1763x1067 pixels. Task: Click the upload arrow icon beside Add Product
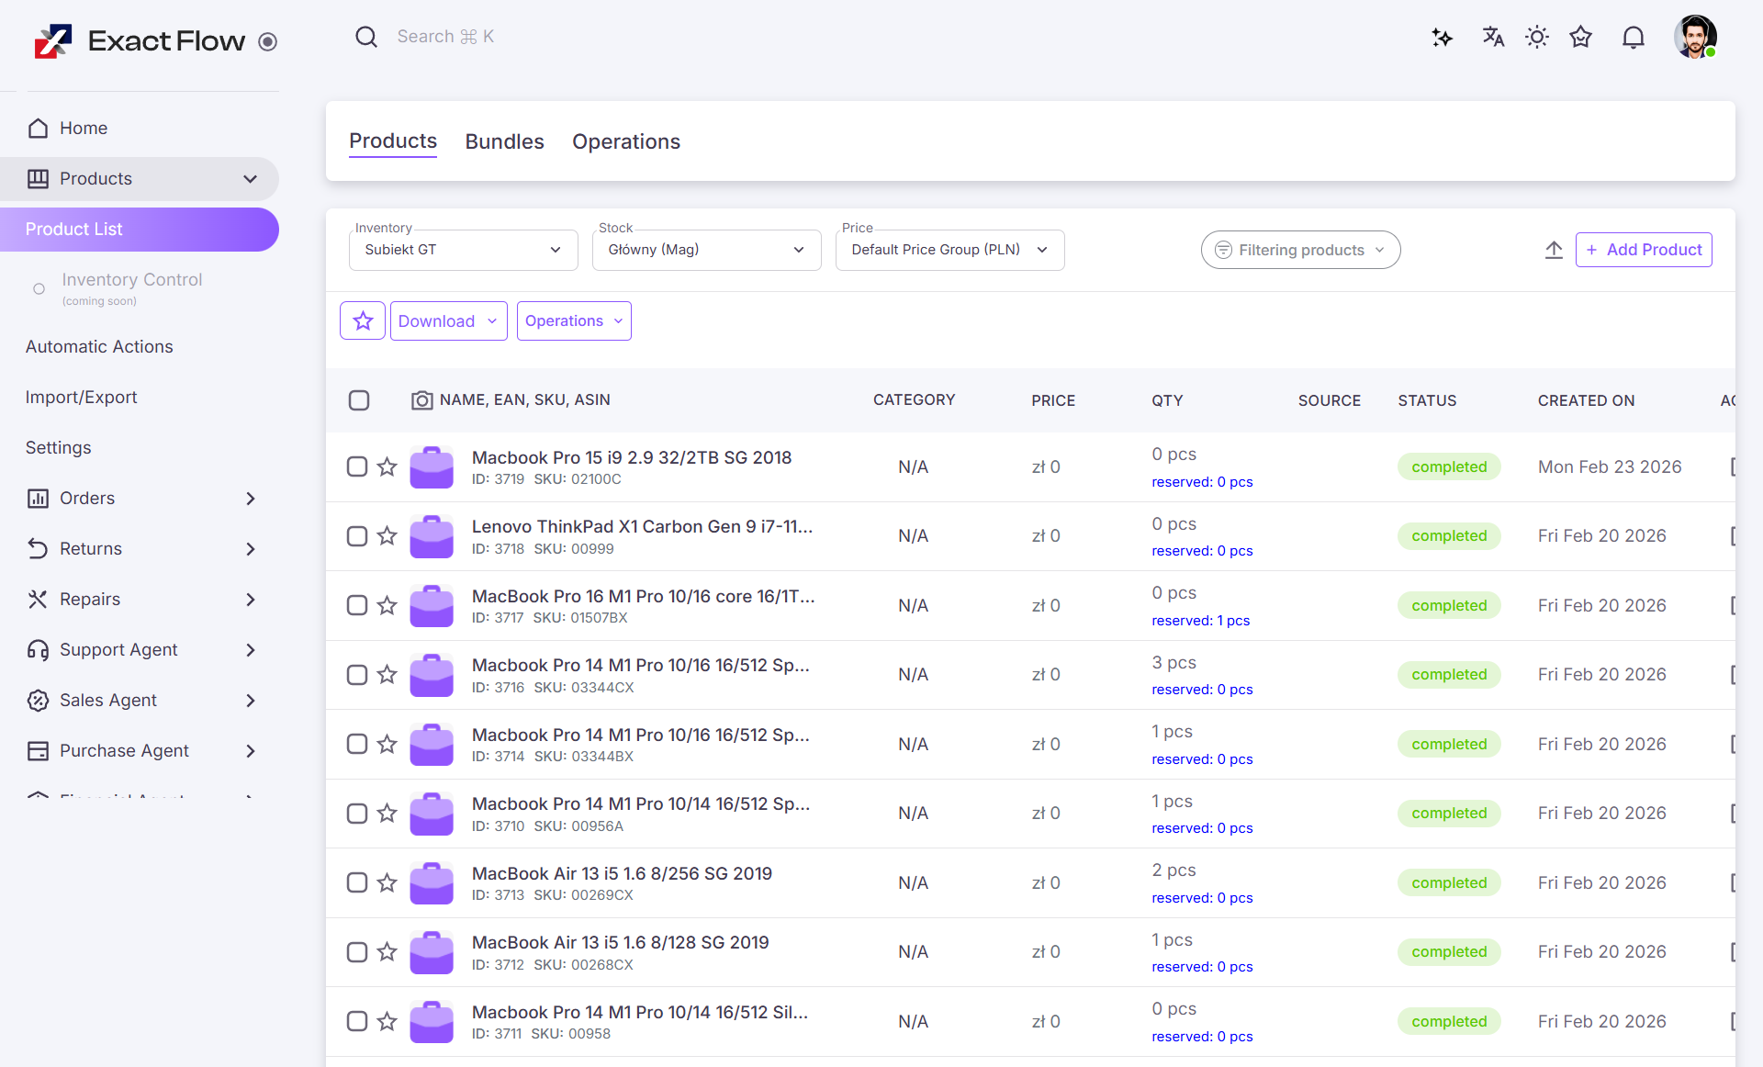click(x=1553, y=250)
